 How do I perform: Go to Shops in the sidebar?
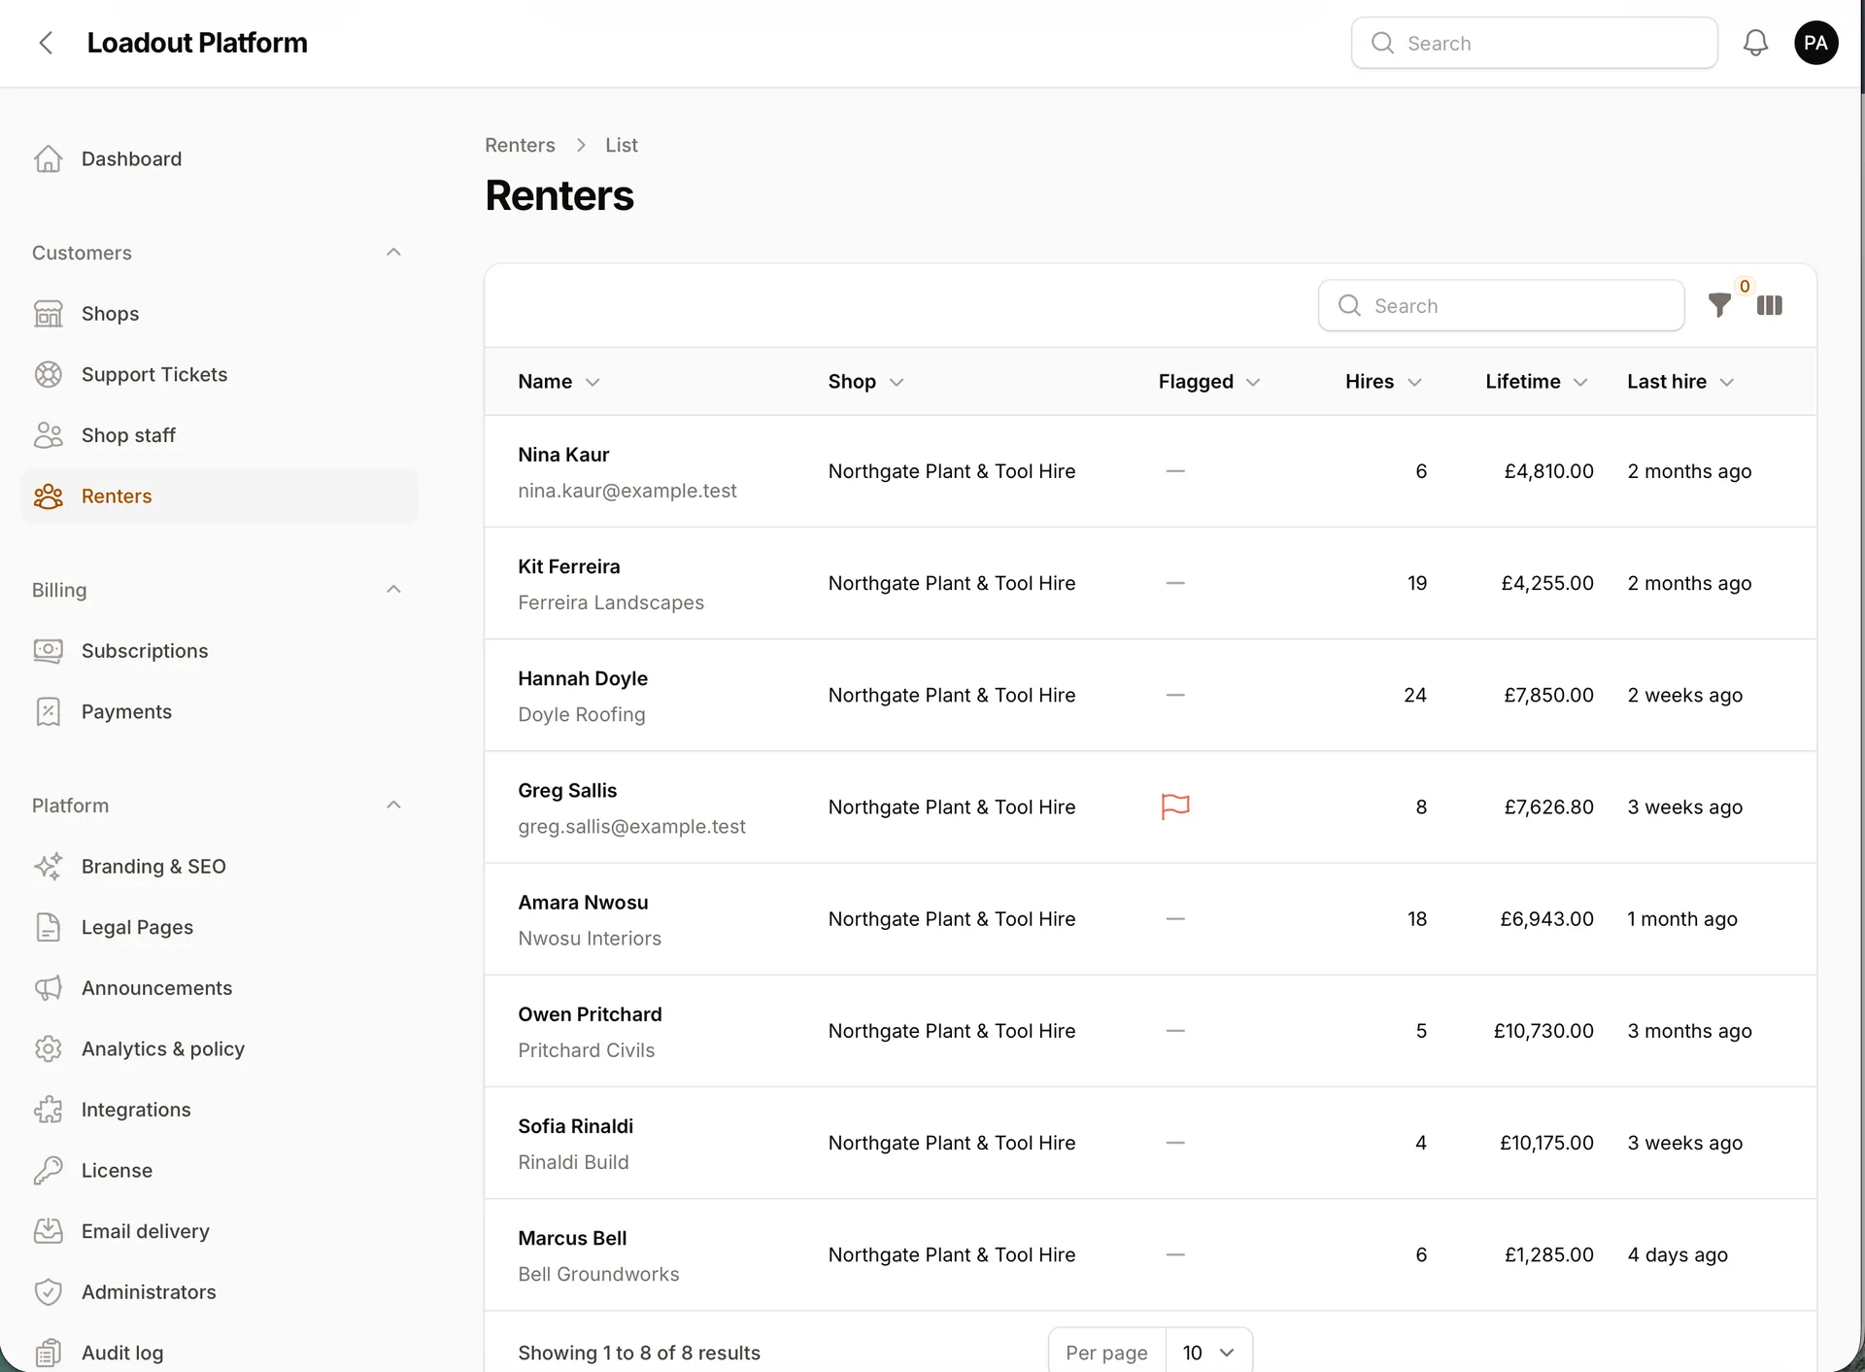[x=220, y=314]
